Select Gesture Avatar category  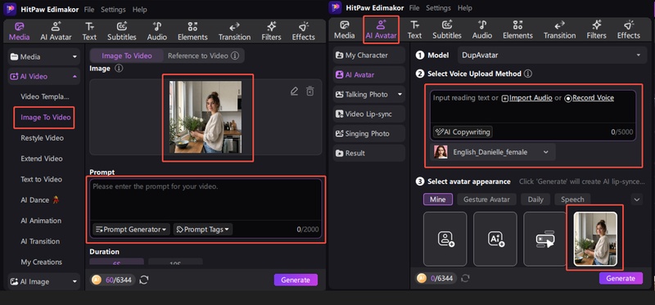[486, 200]
